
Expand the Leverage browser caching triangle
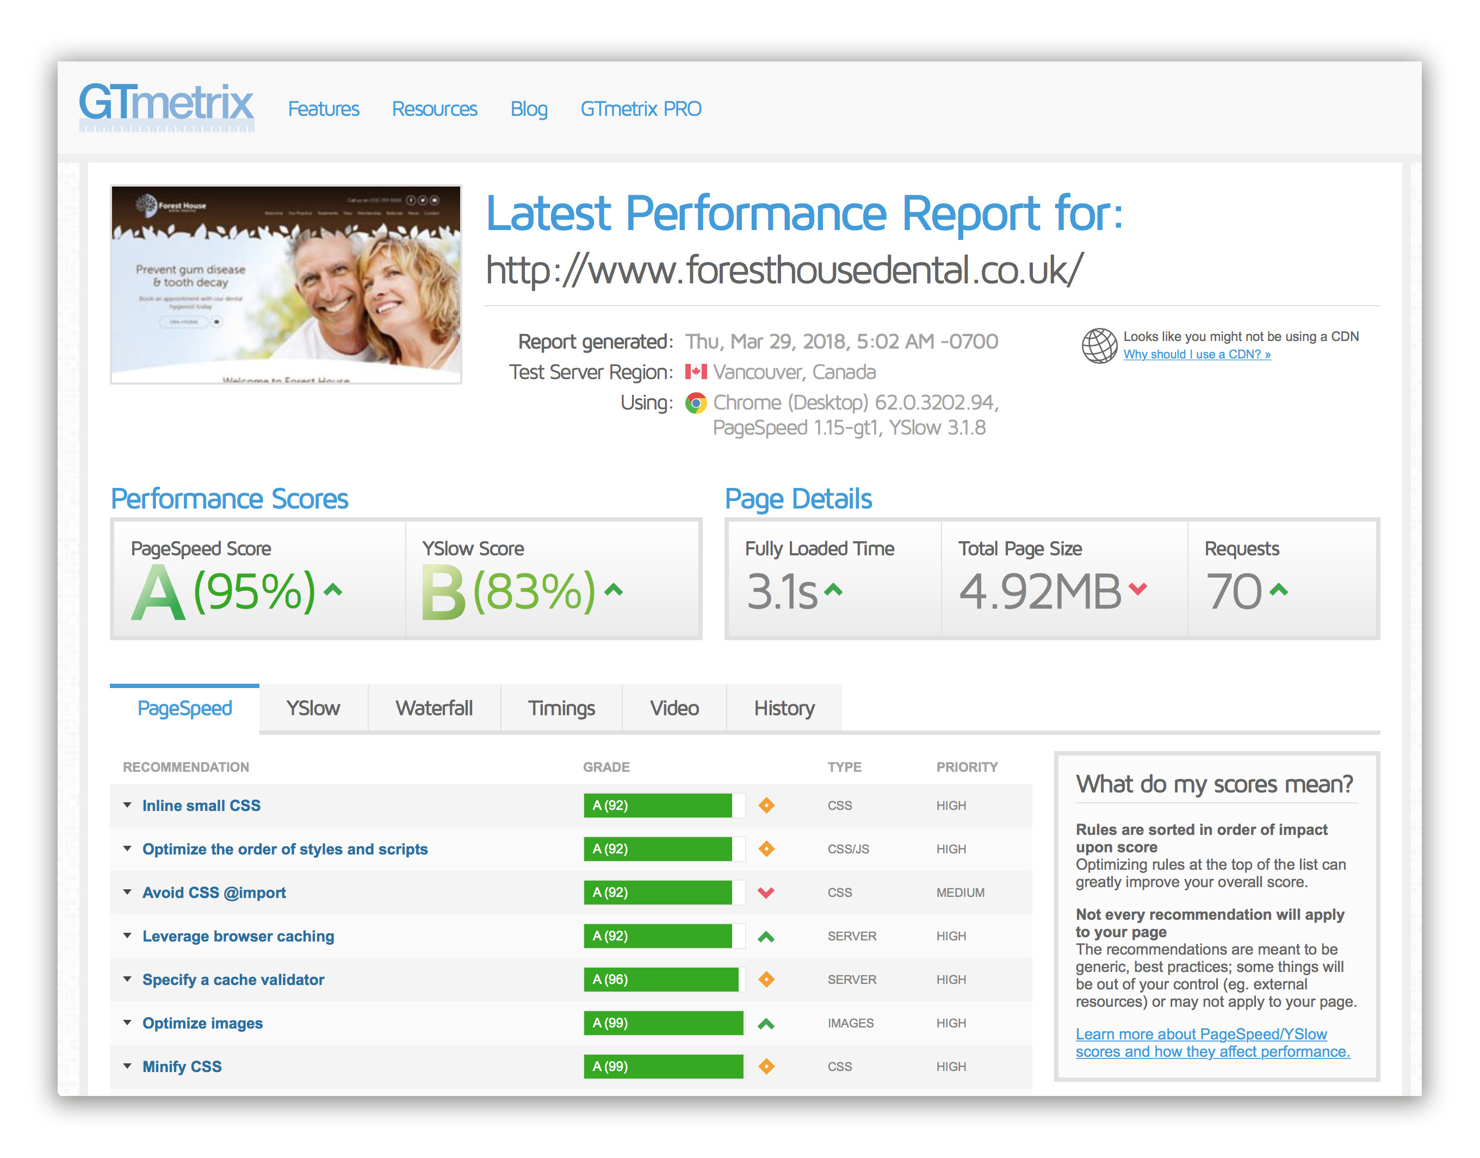point(127,936)
